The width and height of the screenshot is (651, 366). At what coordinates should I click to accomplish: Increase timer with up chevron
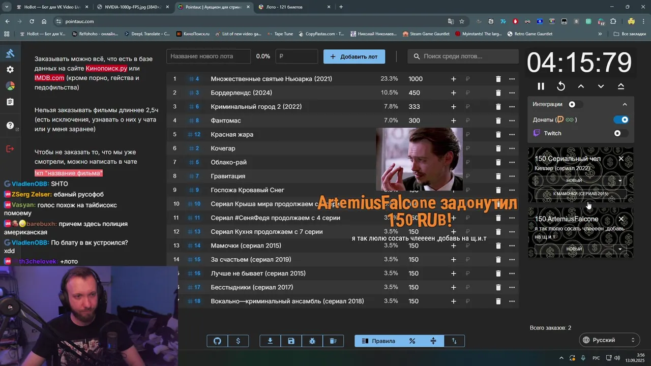click(581, 86)
